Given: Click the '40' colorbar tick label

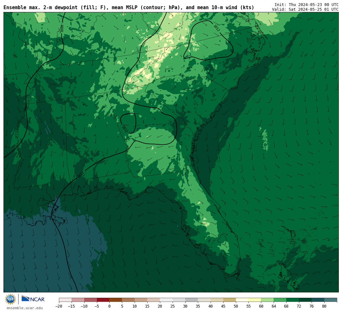Looking at the screenshot, I should click(211, 306).
